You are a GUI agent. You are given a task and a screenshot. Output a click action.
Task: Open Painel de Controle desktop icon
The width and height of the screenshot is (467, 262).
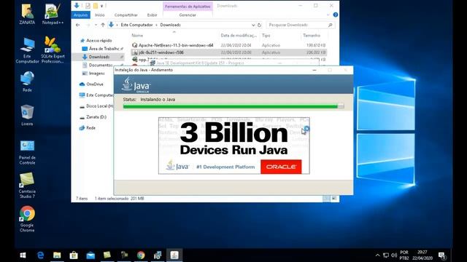click(x=27, y=152)
